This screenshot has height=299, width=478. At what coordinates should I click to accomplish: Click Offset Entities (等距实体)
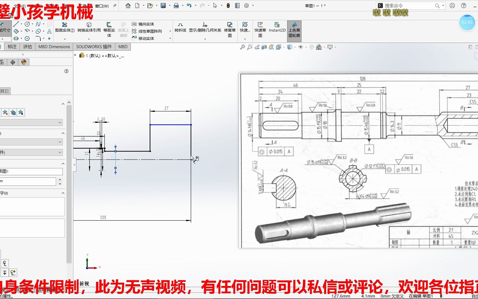click(109, 30)
